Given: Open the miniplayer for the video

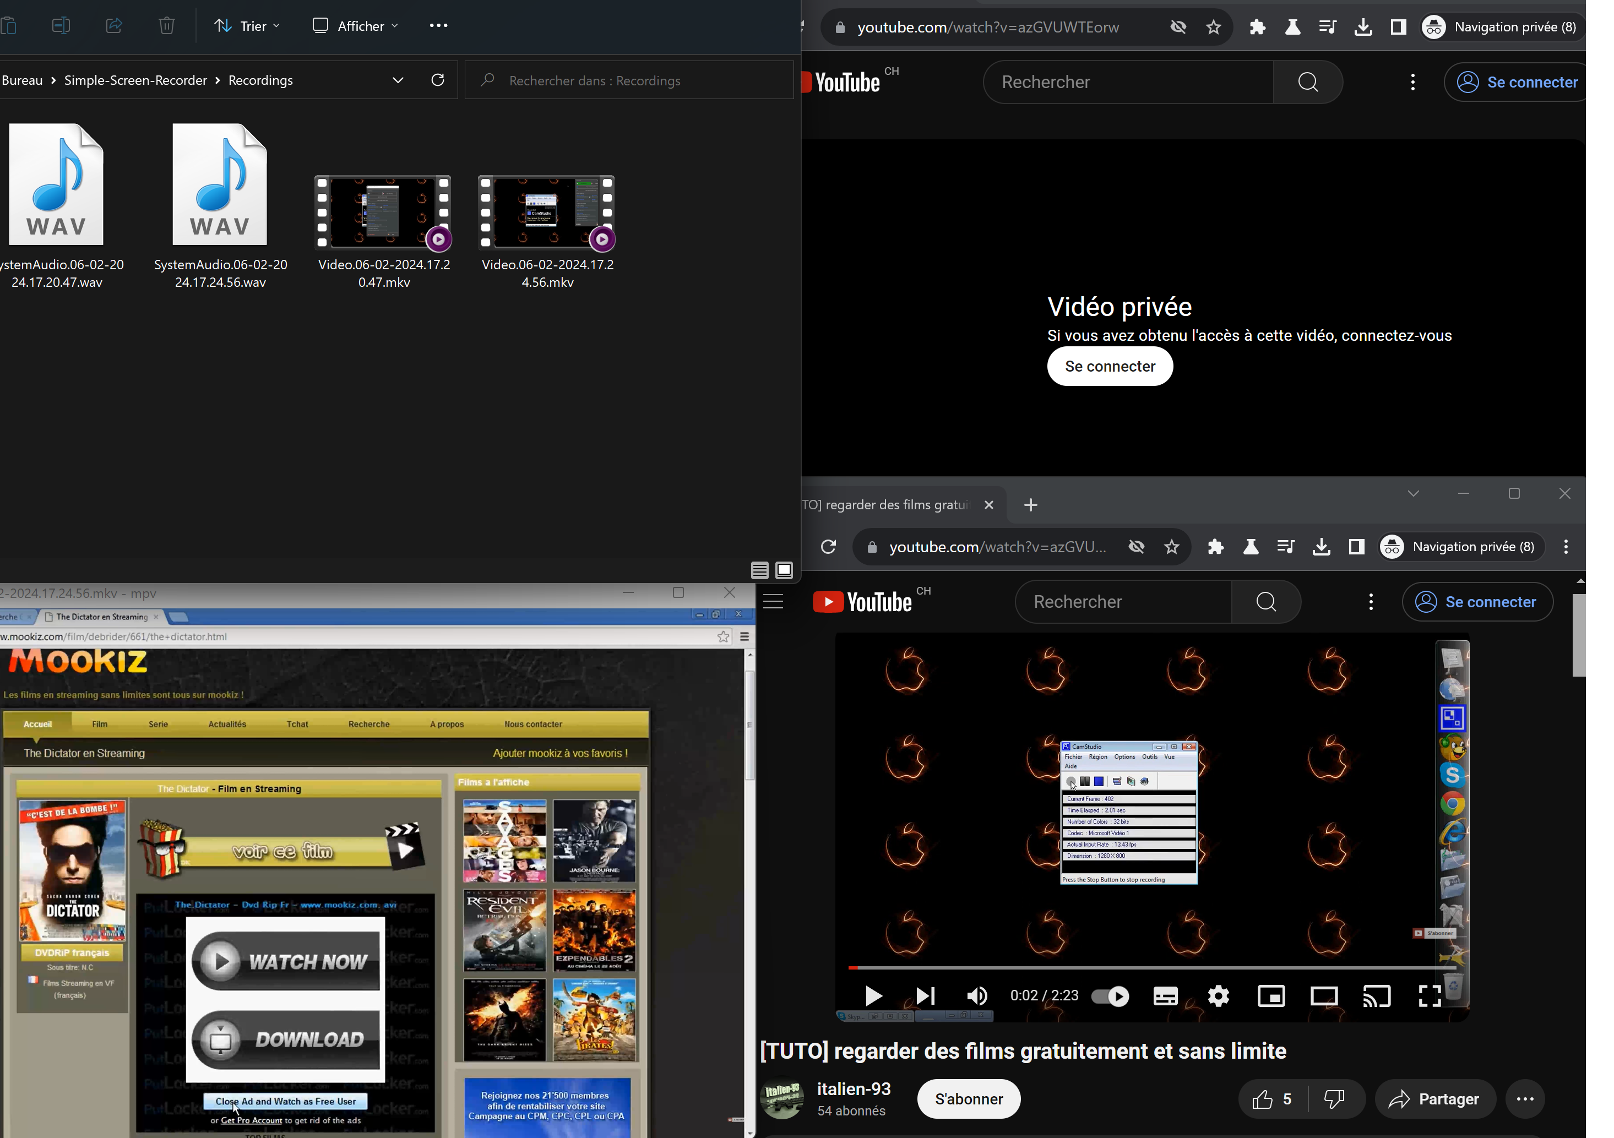Looking at the screenshot, I should [x=1271, y=996].
